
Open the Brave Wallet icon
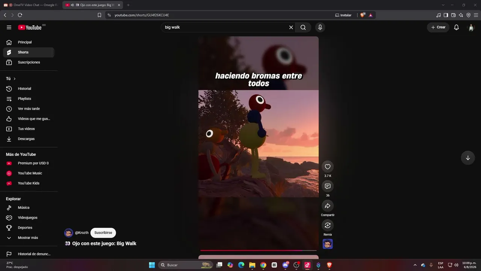(454, 15)
